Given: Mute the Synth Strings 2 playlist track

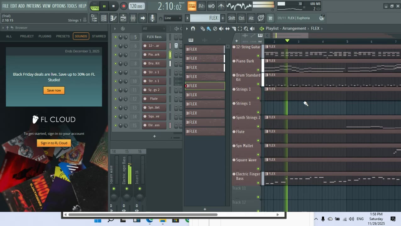Looking at the screenshot, I should click(x=258, y=126).
